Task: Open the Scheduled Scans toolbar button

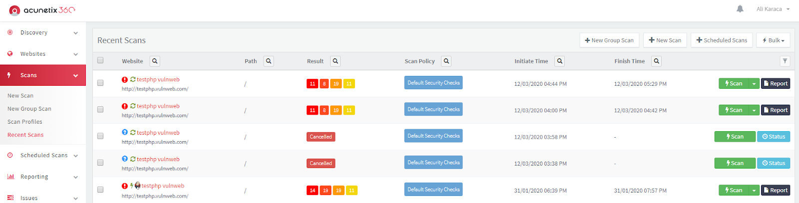Action: click(722, 40)
